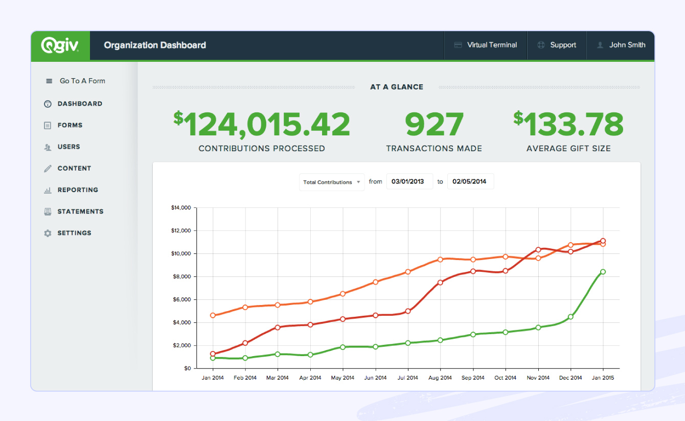
Task: Click the $124,015.42 contributions figure
Action: tap(262, 125)
